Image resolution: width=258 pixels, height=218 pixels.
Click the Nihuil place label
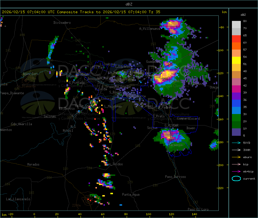click(x=68, y=131)
